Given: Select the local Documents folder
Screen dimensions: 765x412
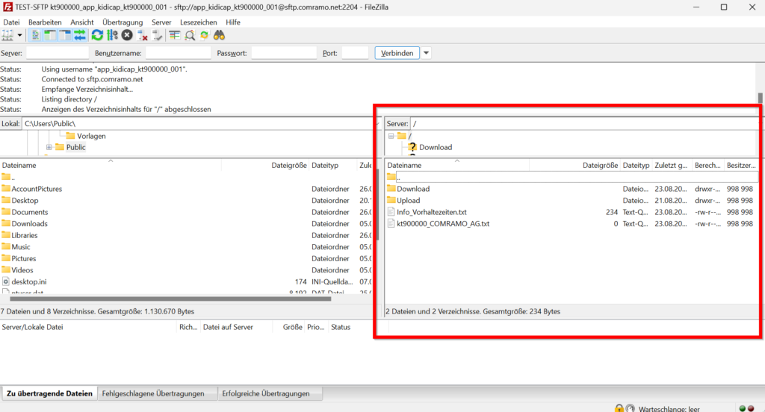Looking at the screenshot, I should 30,212.
